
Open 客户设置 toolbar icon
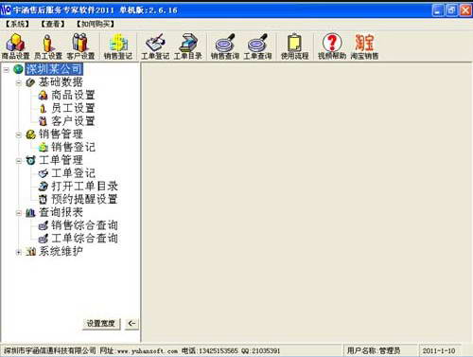(80, 46)
